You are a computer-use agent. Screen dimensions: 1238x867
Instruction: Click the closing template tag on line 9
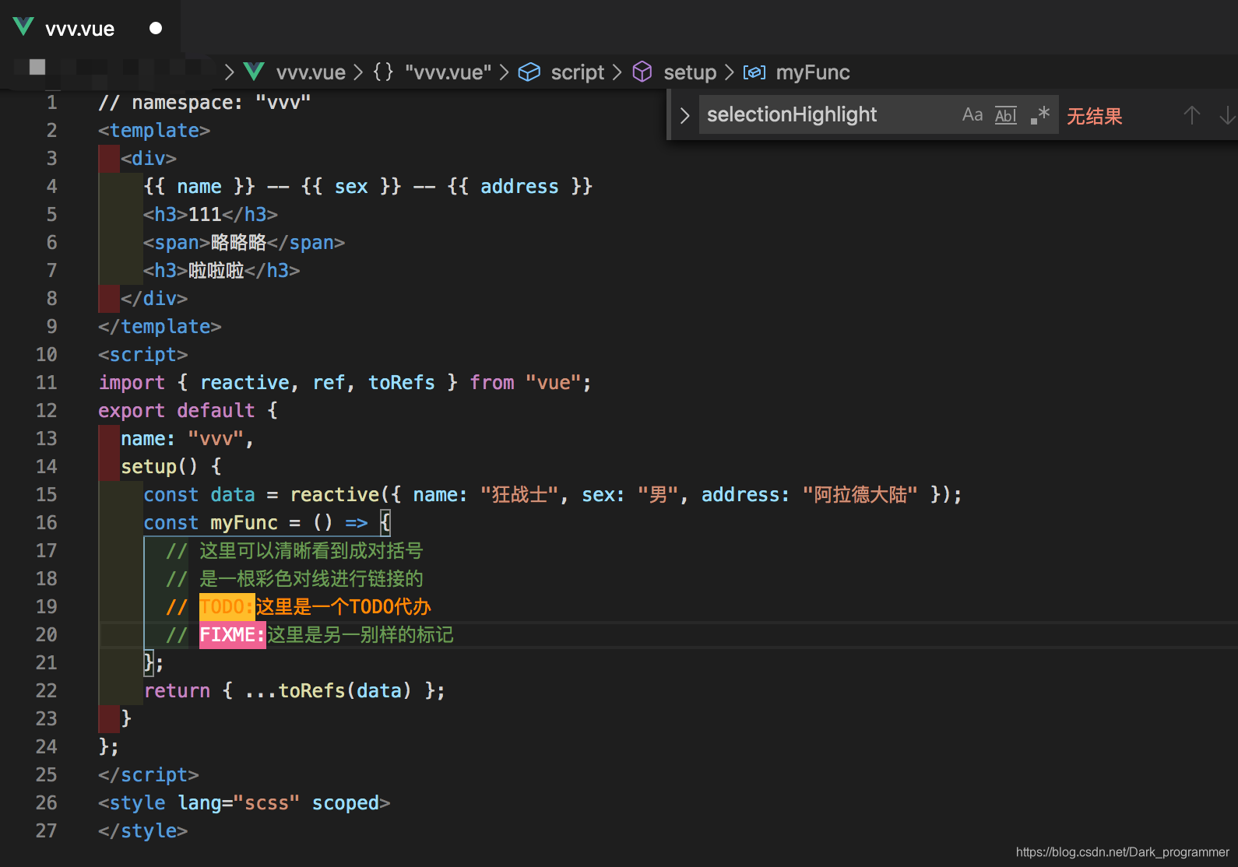[160, 326]
